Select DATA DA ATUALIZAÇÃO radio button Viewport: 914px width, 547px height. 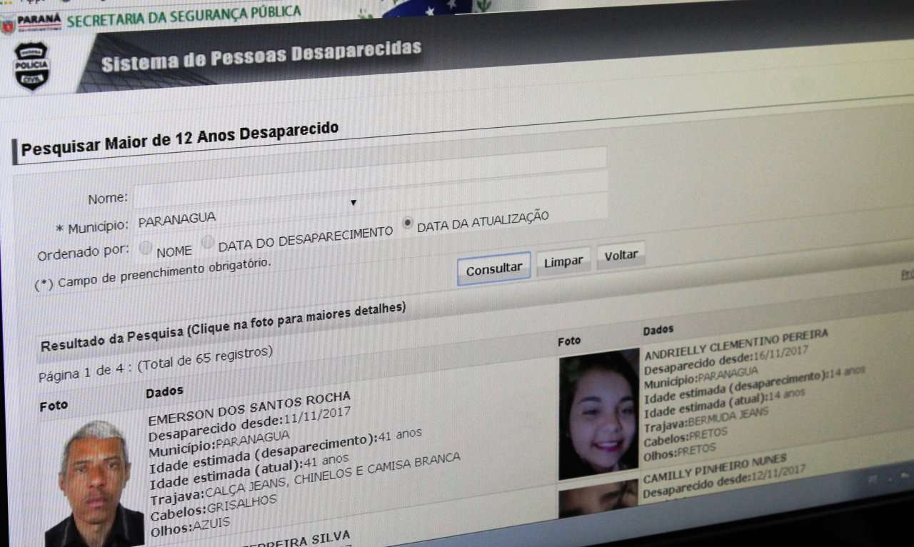pos(408,223)
